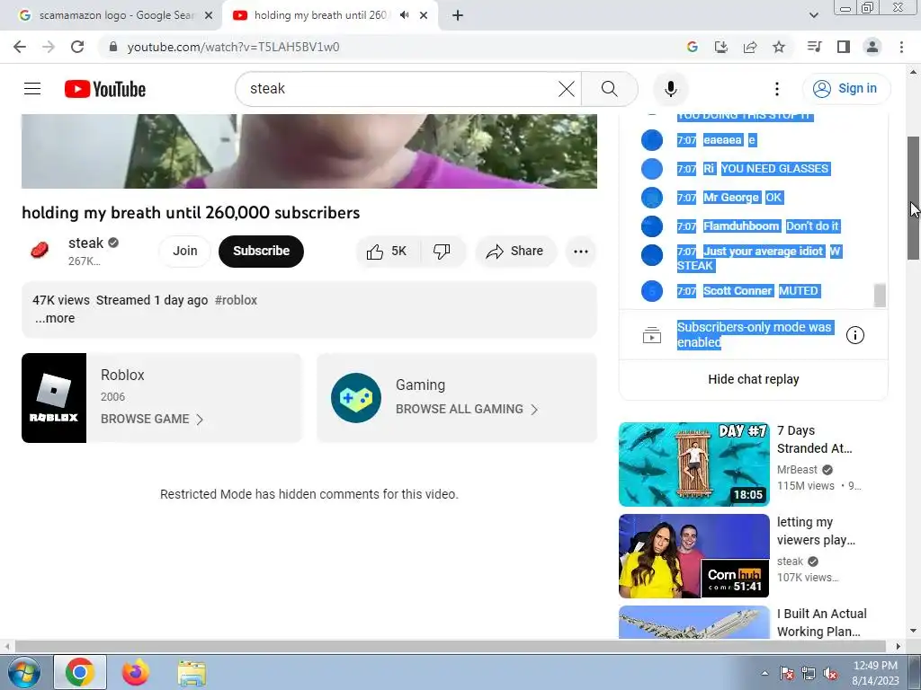The image size is (921, 690).
Task: Toggle Chrome side panel
Action: 844,47
